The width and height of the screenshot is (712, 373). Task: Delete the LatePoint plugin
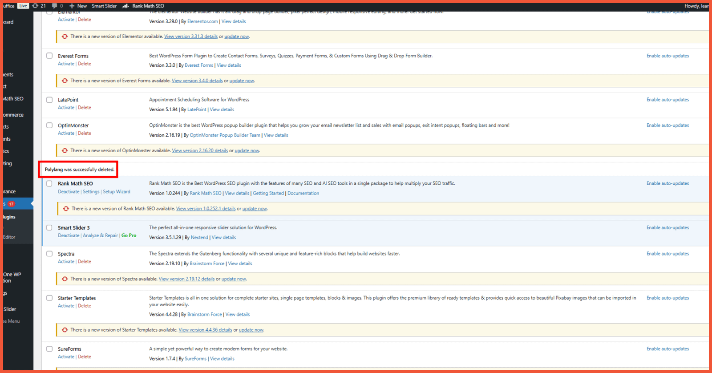[85, 108]
